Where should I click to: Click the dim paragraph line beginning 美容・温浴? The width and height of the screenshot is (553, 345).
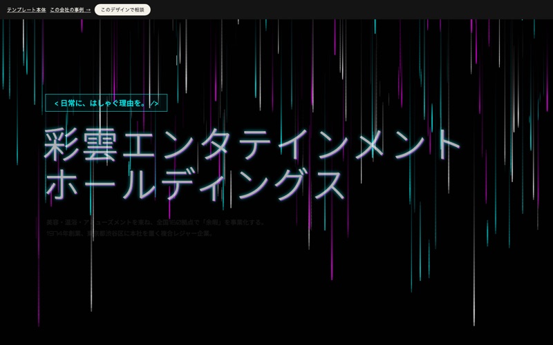[156, 222]
